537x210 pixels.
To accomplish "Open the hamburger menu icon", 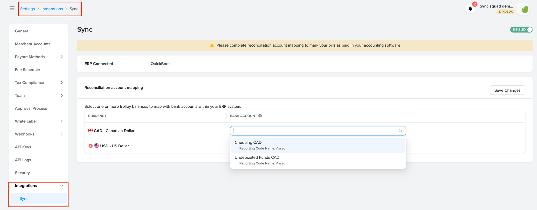I will pos(12,8).
